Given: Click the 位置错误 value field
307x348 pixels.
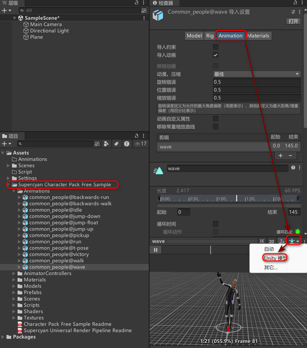Looking at the screenshot, I should click(x=257, y=90).
